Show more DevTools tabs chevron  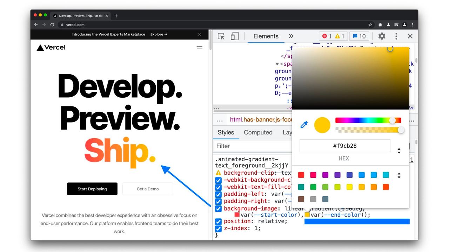(x=291, y=36)
